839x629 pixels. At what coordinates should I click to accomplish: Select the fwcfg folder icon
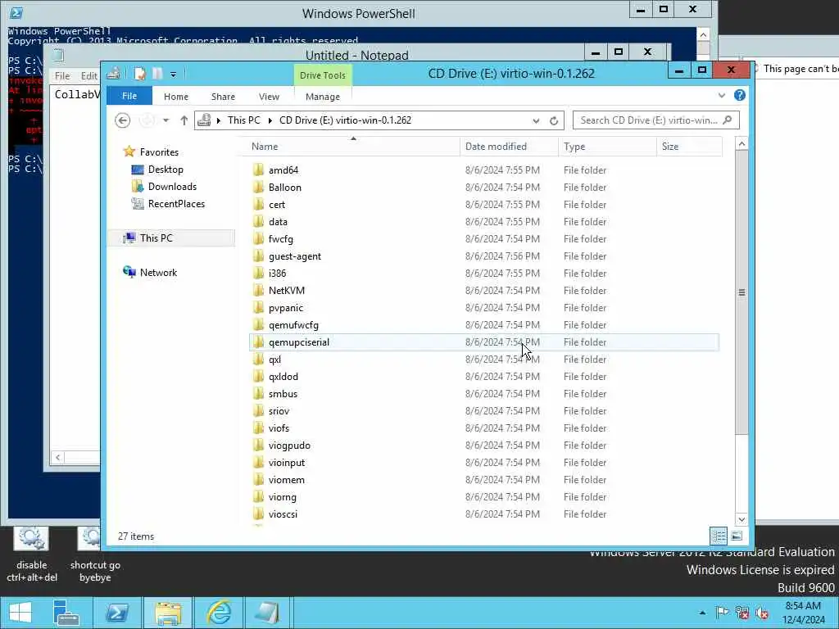point(258,239)
